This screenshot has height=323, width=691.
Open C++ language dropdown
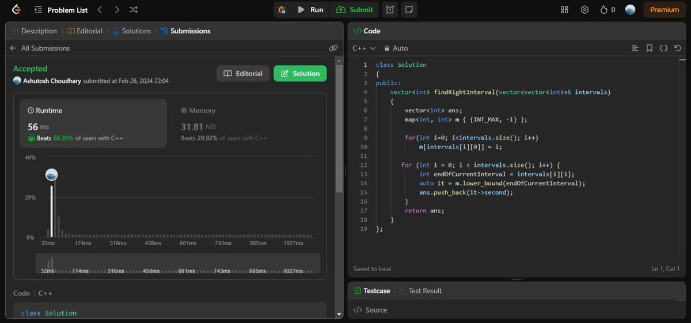tap(364, 48)
